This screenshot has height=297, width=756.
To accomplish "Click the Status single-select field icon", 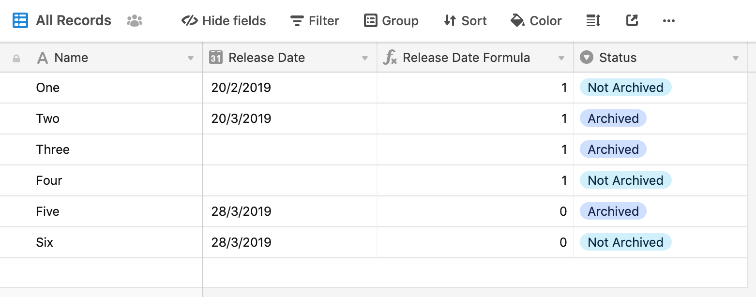I will (586, 58).
